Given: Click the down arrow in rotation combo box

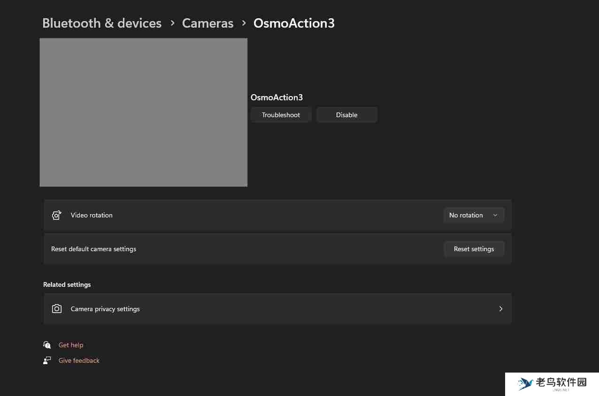Looking at the screenshot, I should [x=495, y=215].
